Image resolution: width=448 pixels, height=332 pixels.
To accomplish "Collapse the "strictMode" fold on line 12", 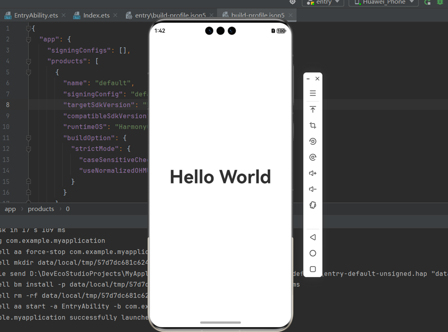I will (x=28, y=149).
